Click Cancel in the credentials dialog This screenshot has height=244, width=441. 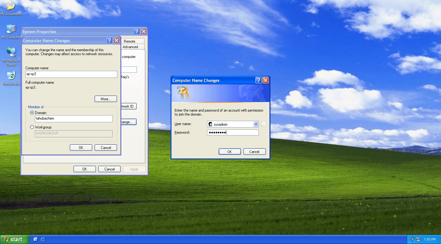[254, 152]
